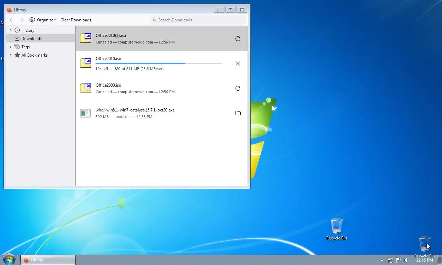Click the Office2010(1).iso file icon

(86, 38)
